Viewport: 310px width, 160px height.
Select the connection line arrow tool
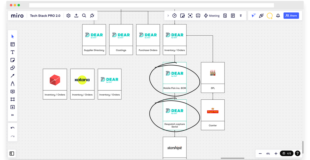[12, 76]
